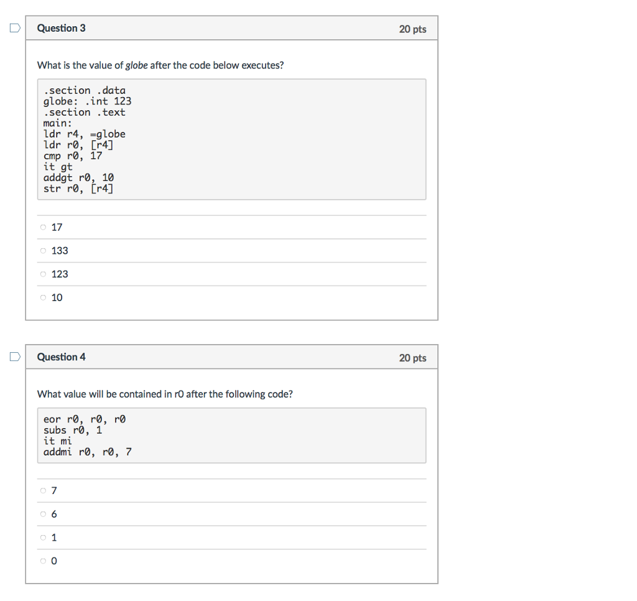
Task: Click the Question 3 assembly code block
Action: point(231,139)
